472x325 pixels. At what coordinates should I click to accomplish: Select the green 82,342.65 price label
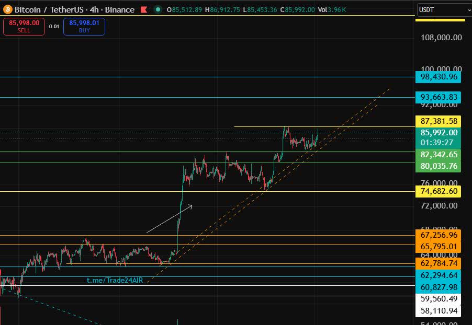coord(438,155)
